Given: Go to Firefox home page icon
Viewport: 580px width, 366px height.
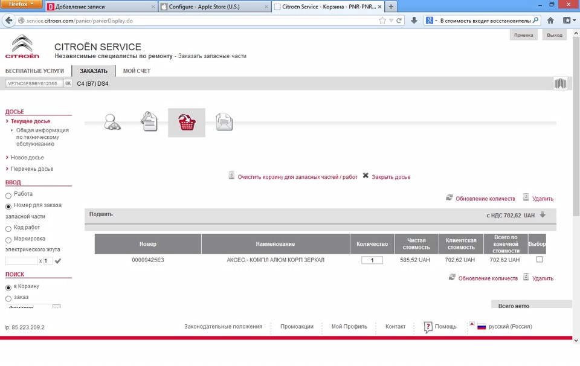Looking at the screenshot, I should click(x=550, y=21).
